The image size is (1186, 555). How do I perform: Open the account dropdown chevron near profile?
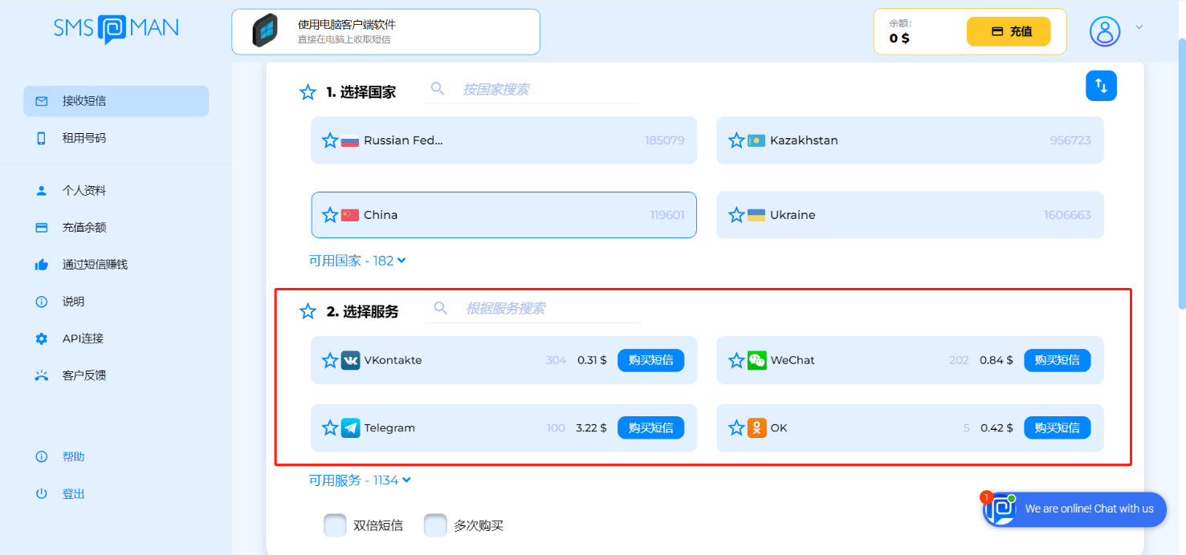pos(1139,26)
